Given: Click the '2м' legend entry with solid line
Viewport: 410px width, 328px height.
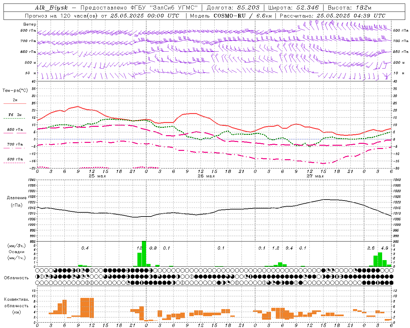Looking at the screenshot, I should click(x=15, y=100).
